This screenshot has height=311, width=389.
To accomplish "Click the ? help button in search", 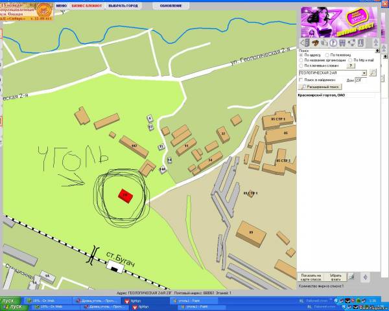I will [351, 65].
